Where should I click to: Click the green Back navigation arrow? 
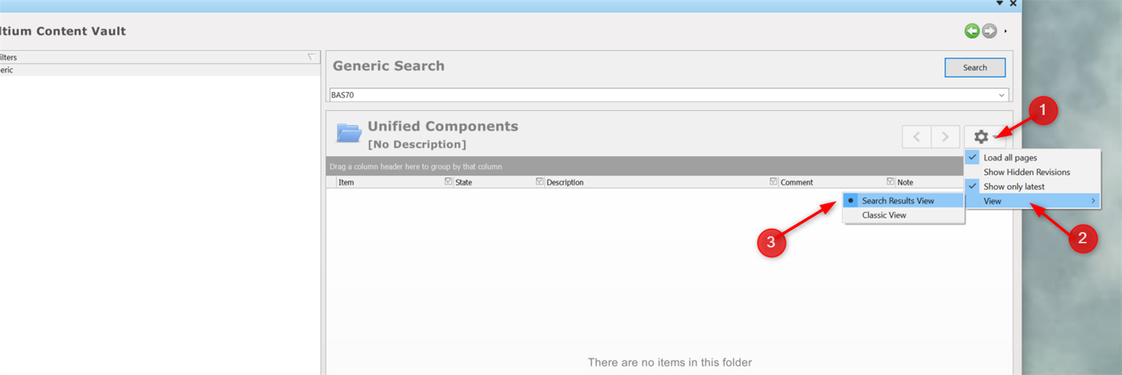click(x=972, y=31)
